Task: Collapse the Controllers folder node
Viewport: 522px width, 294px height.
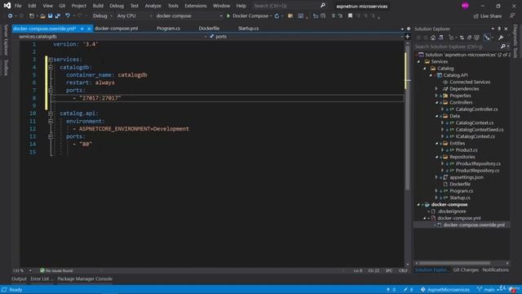Action: tap(437, 103)
